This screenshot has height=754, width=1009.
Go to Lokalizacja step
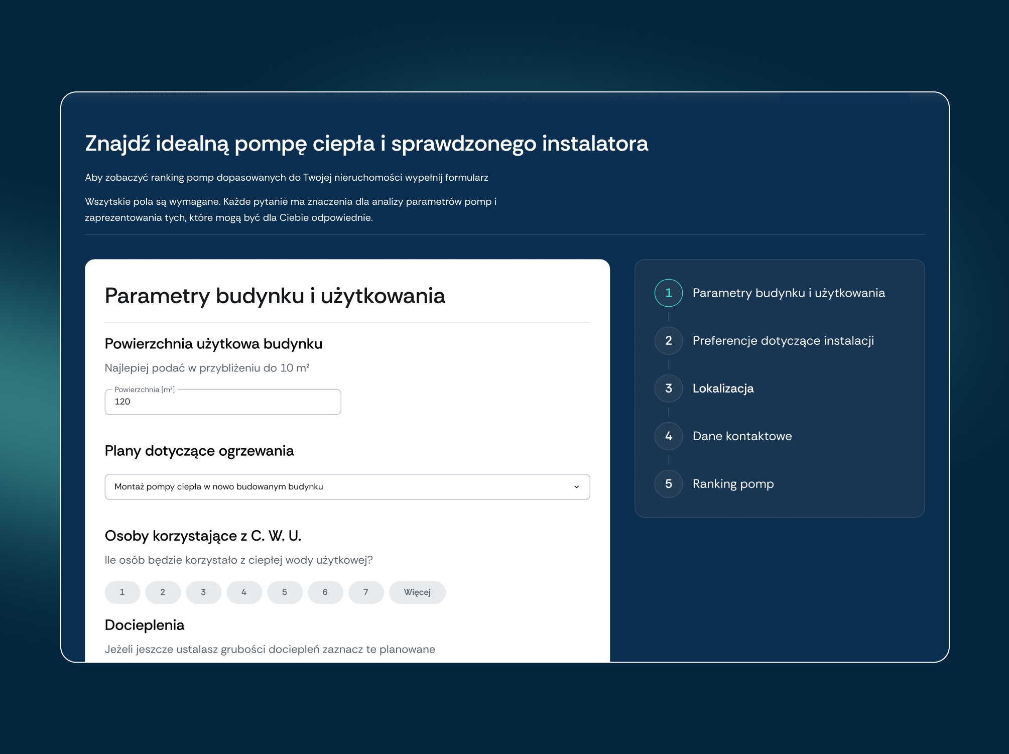pos(723,389)
